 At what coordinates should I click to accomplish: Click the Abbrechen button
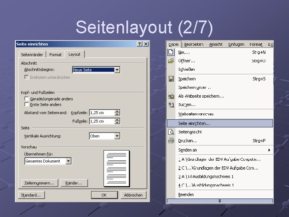point(133,195)
